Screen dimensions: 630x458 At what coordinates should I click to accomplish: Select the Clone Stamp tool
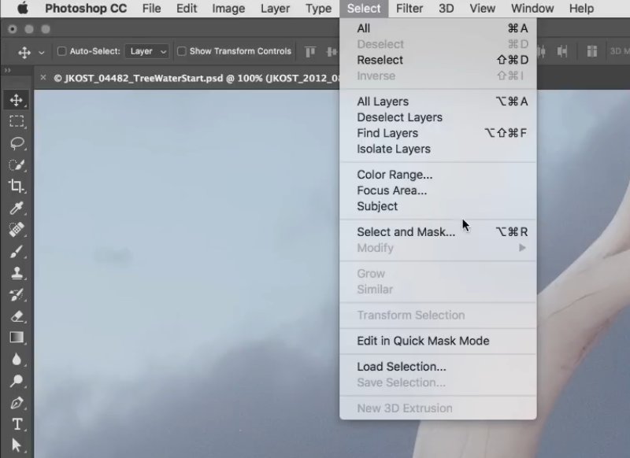pos(17,273)
